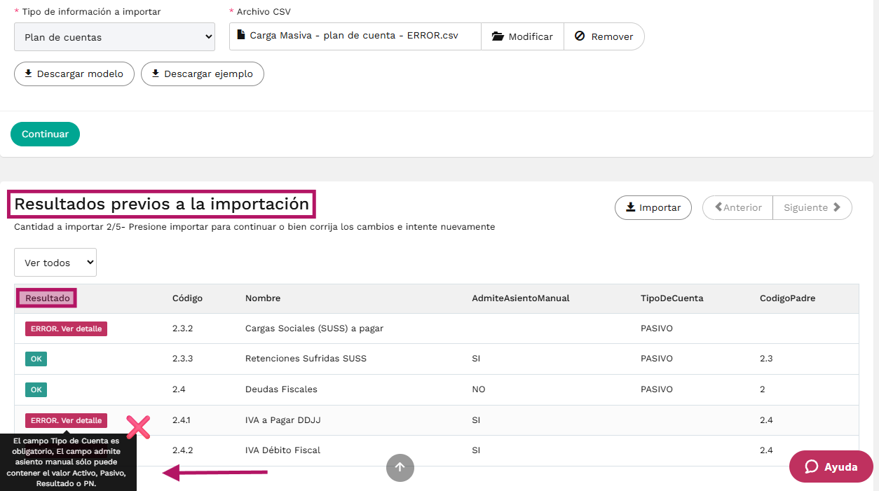Click the CSV file name field
The height and width of the screenshot is (491, 879).
pos(355,36)
